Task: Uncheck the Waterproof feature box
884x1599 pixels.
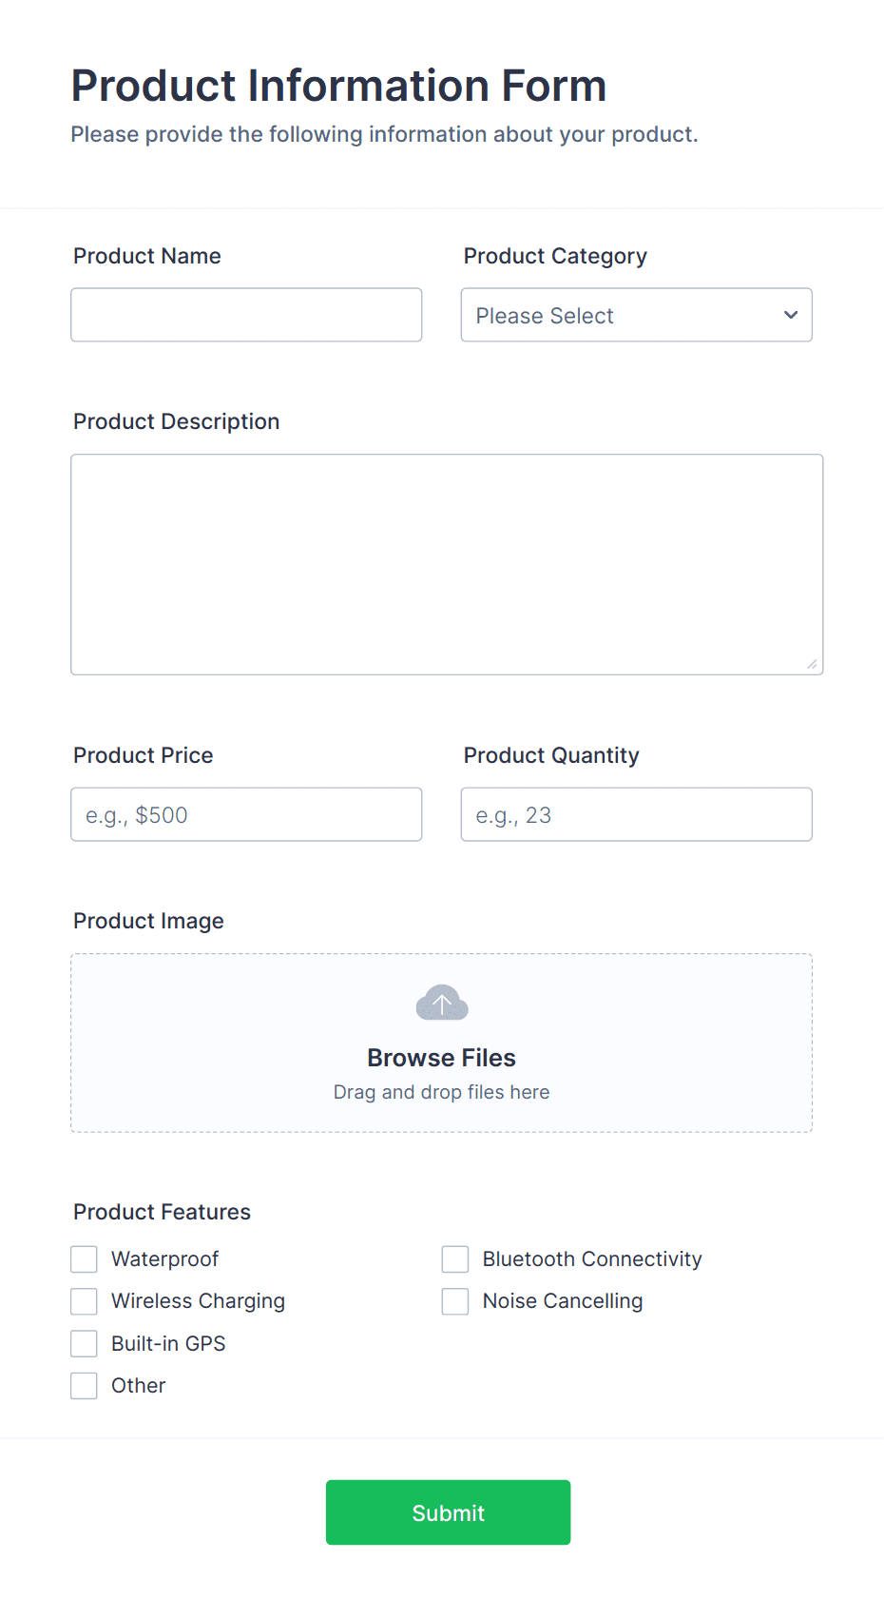Action: tap(84, 1258)
